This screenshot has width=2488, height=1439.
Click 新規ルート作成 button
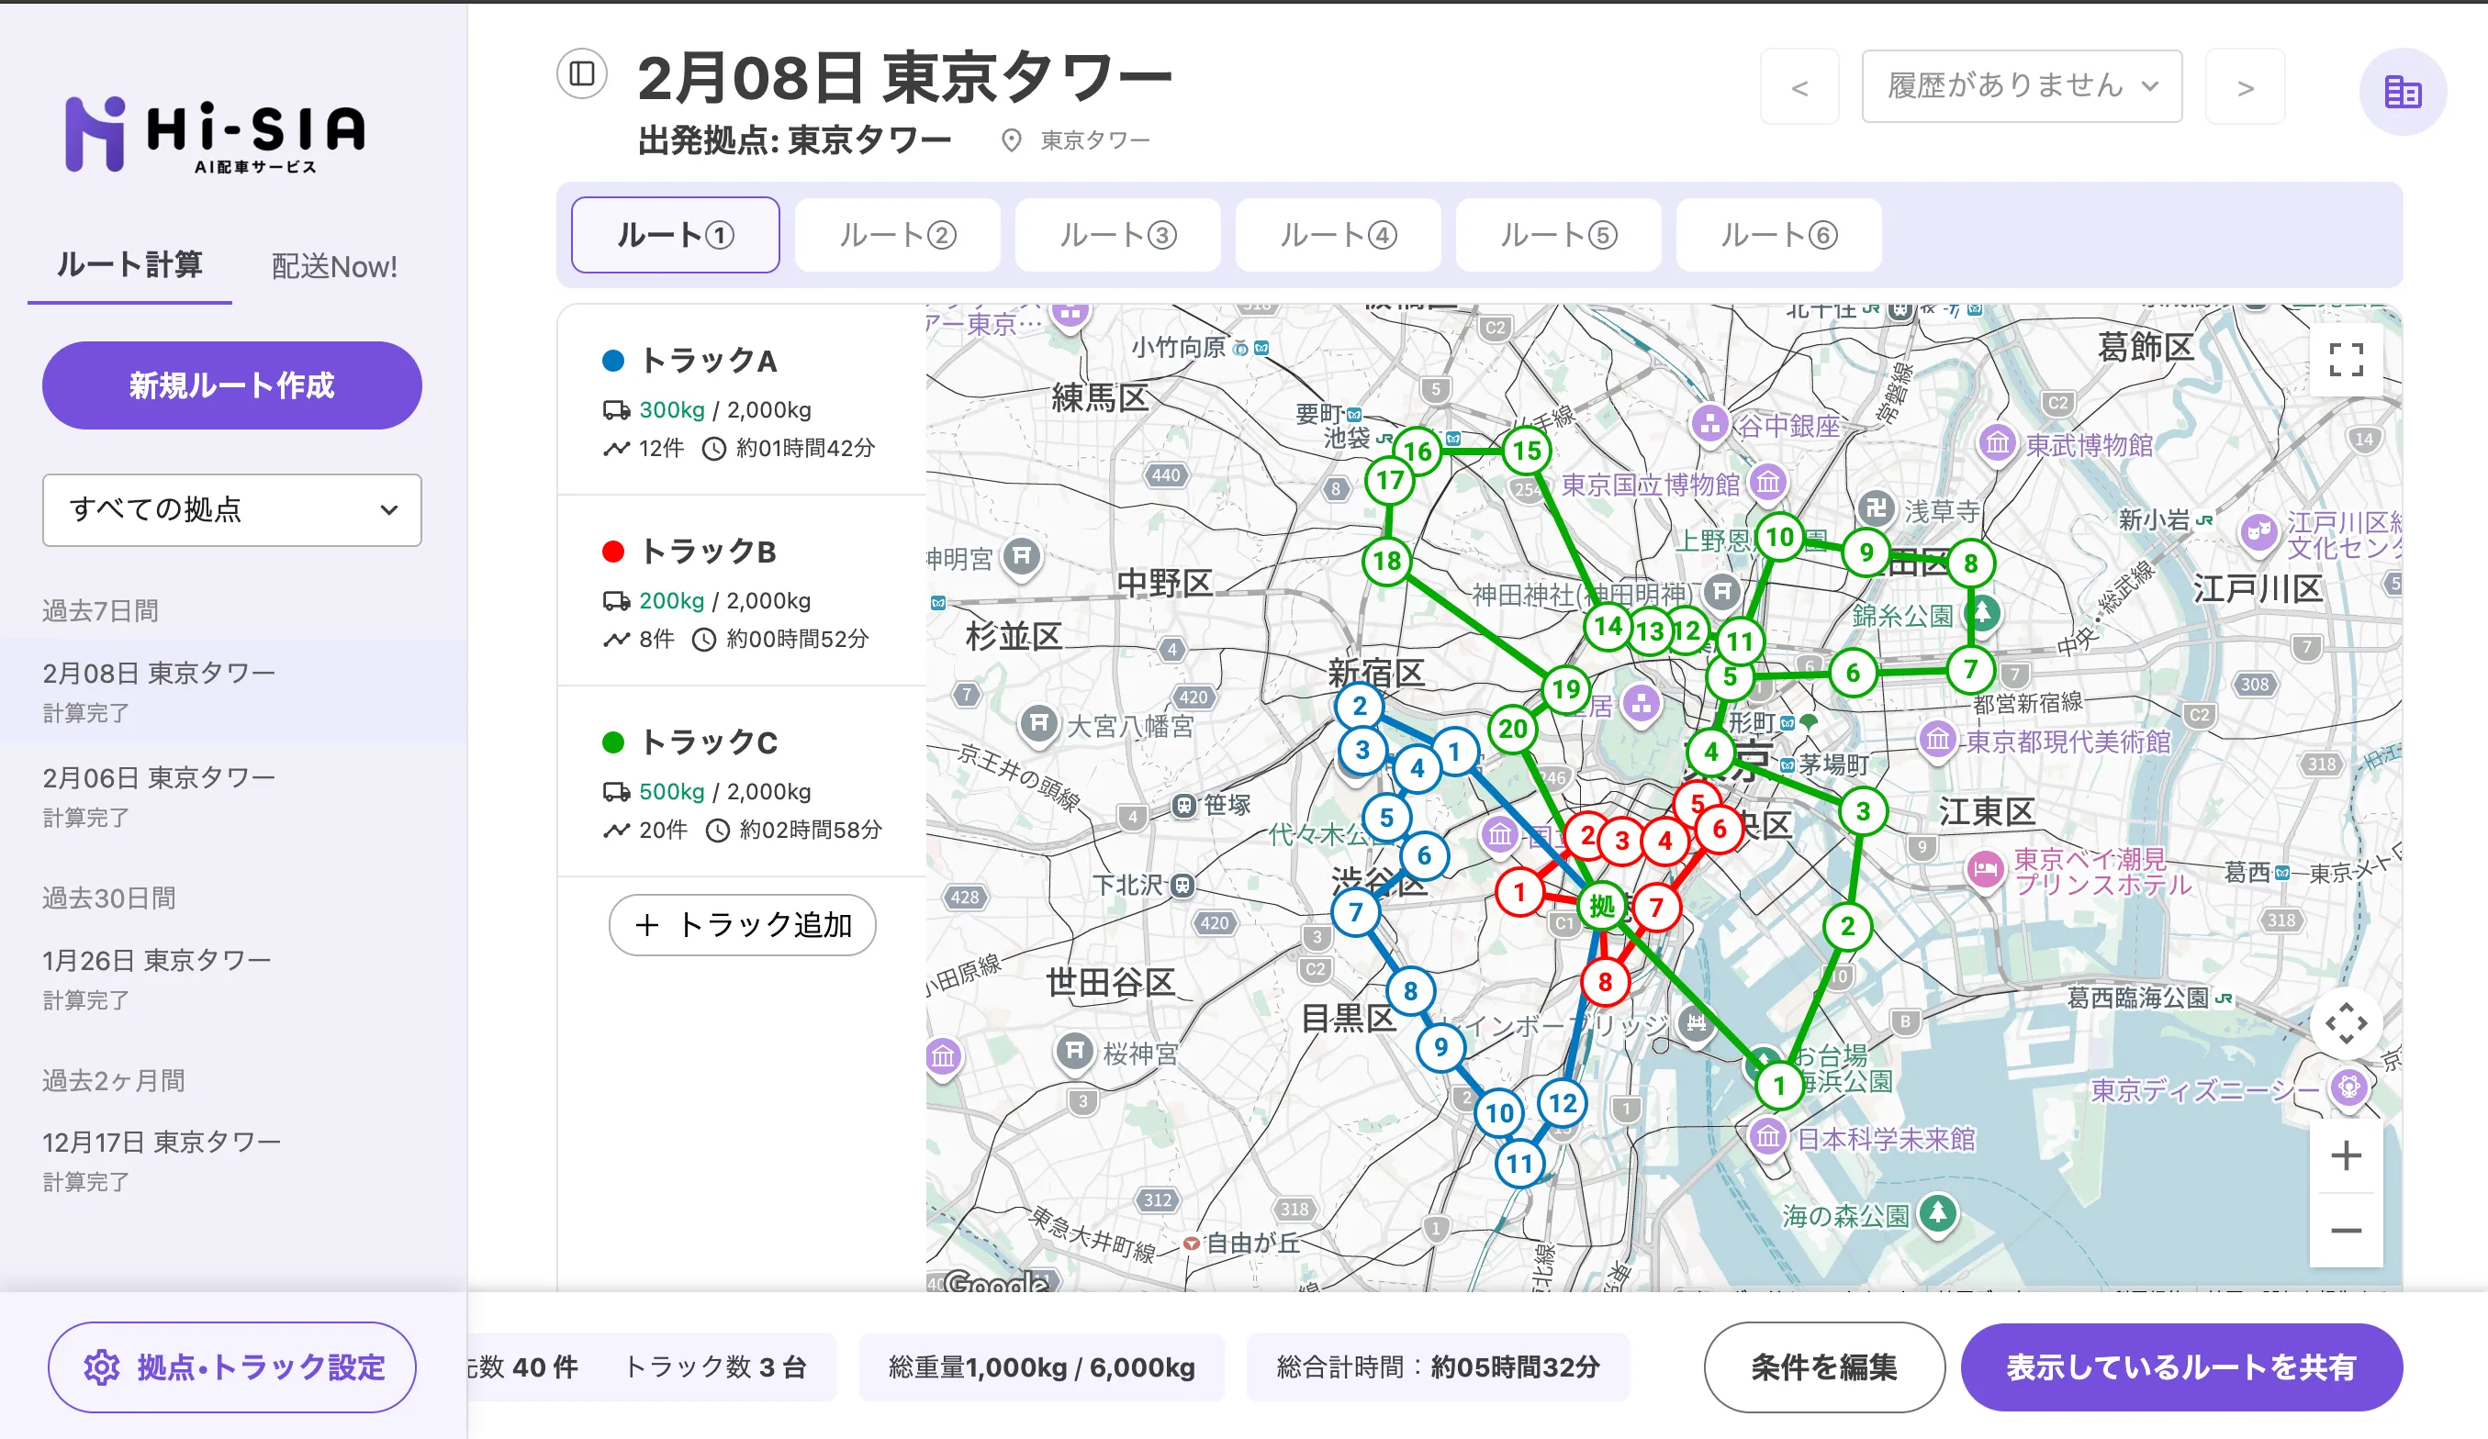tap(232, 385)
